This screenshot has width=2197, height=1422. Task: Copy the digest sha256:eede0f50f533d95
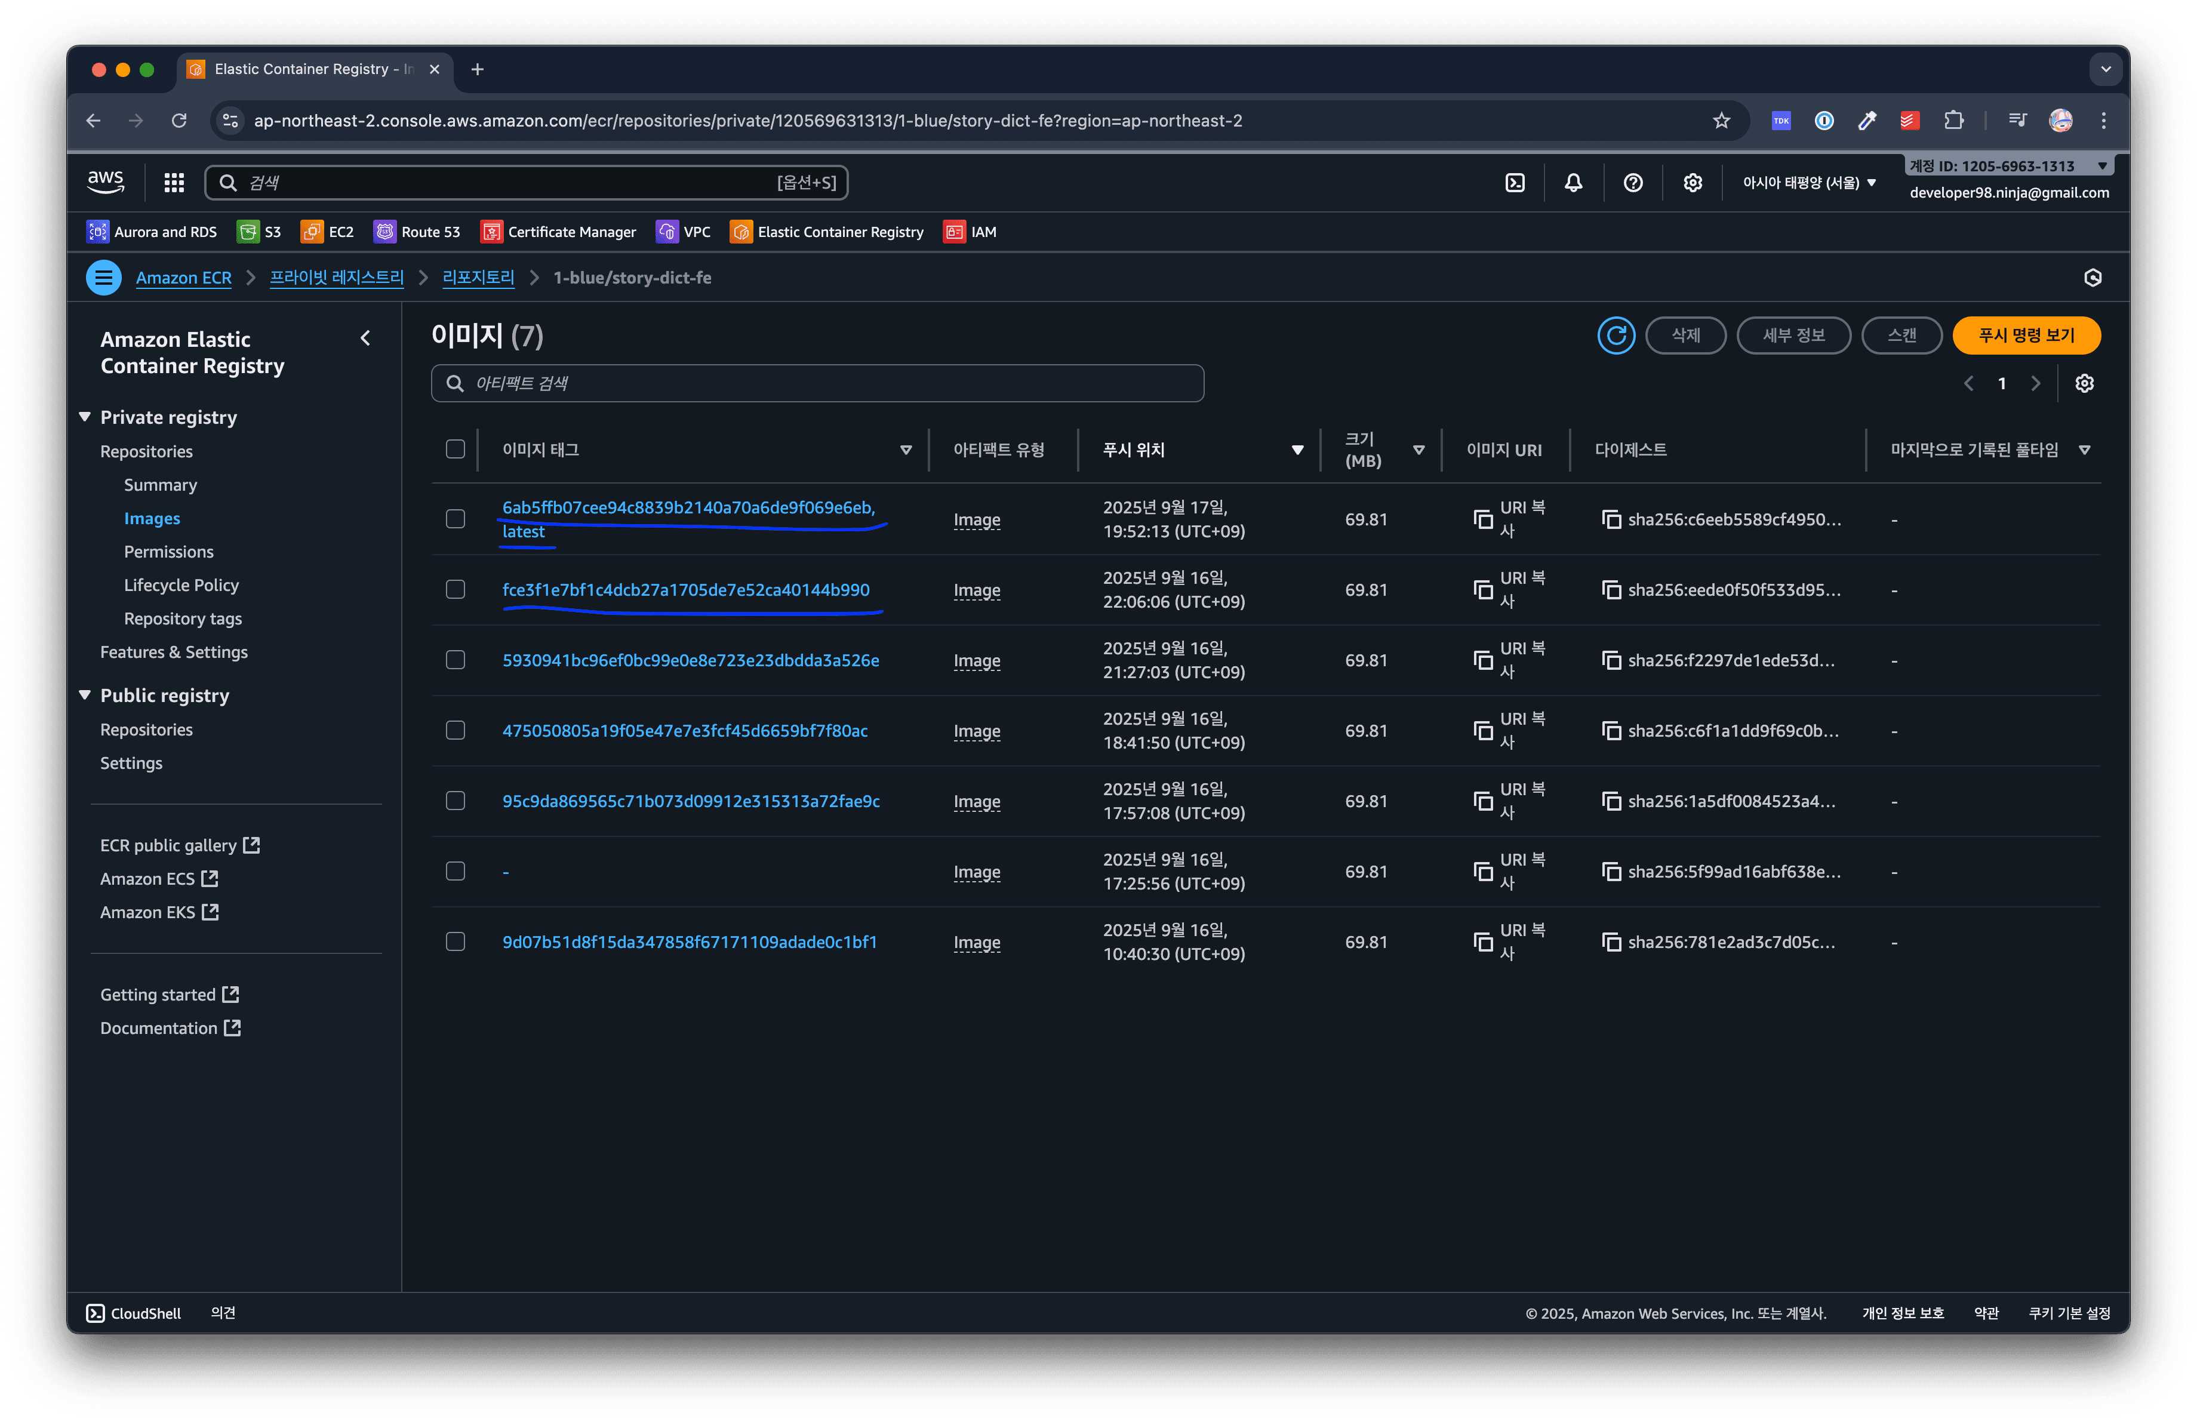point(1611,590)
